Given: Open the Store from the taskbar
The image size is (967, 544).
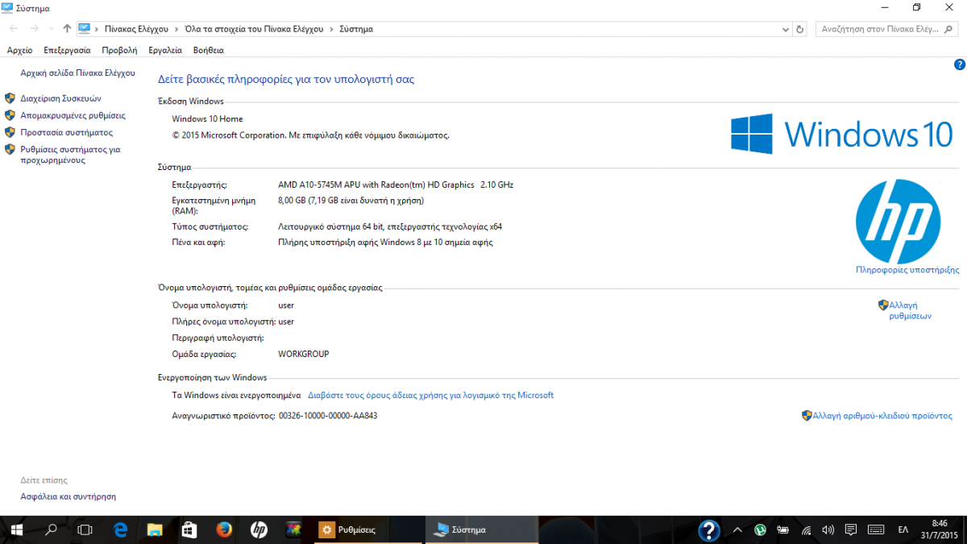Looking at the screenshot, I should (x=189, y=529).
